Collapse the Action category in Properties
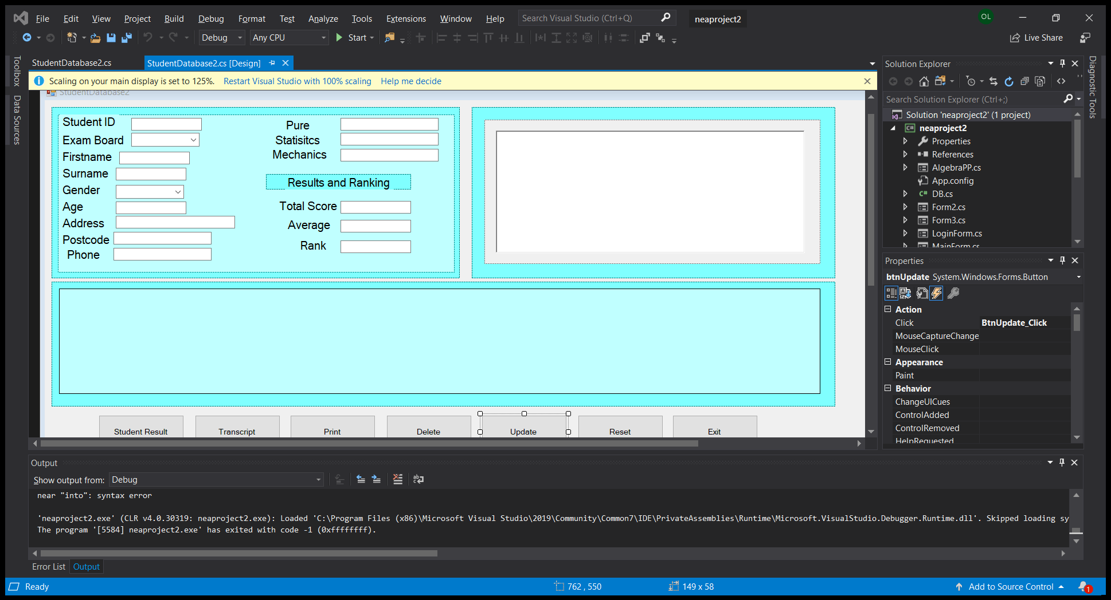This screenshot has height=600, width=1111. pyautogui.click(x=888, y=309)
